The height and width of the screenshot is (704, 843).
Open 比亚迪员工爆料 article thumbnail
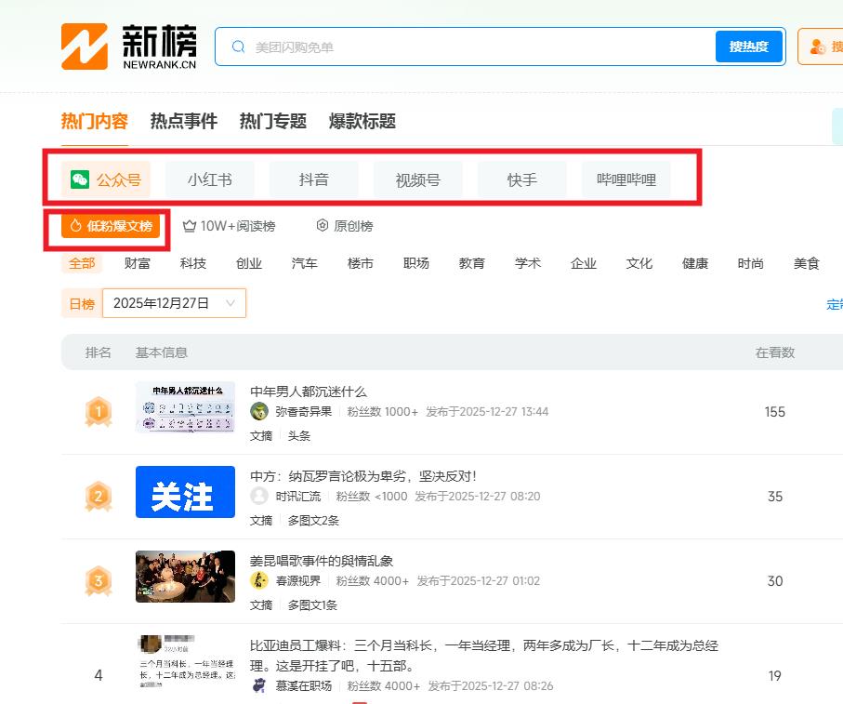186,662
